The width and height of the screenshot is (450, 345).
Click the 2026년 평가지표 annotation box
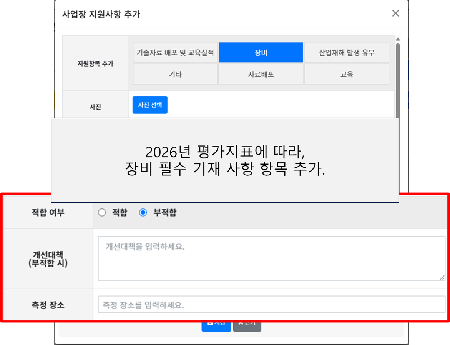[225, 160]
